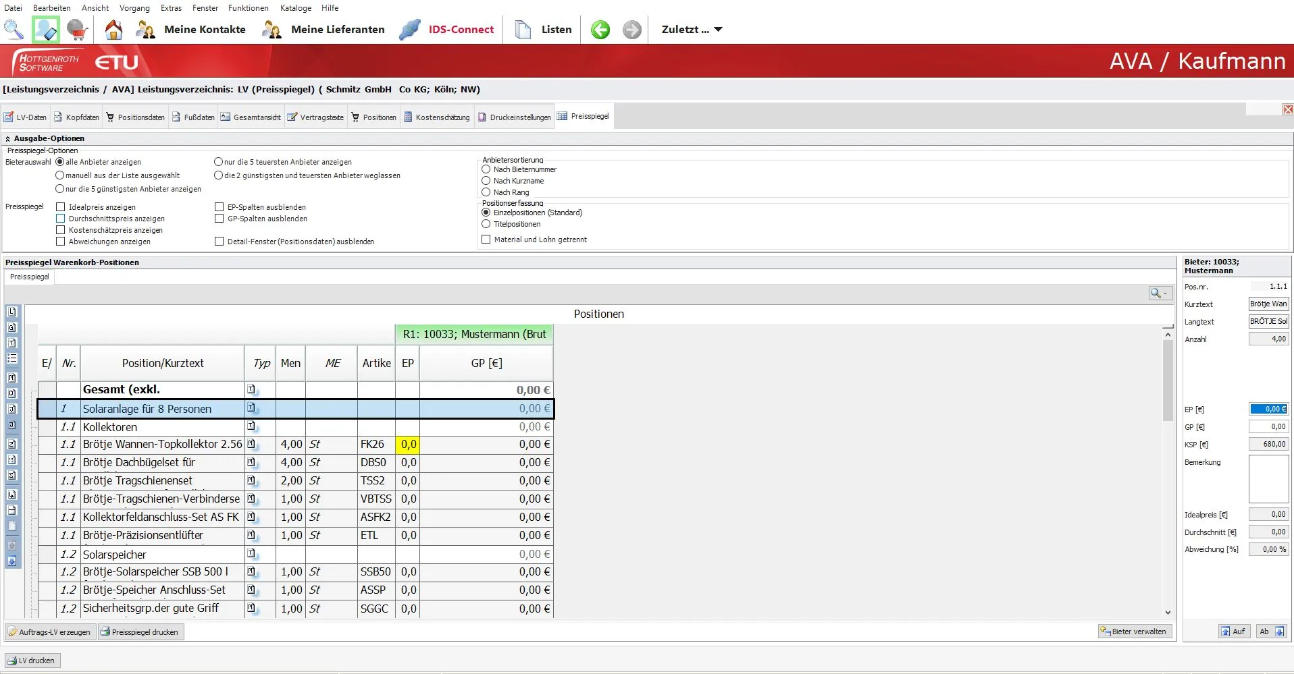
Task: Click the Bieter verwalten button
Action: (1133, 631)
